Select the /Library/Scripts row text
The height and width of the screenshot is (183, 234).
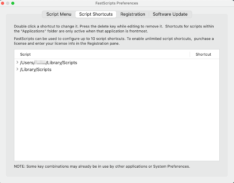[x=36, y=70]
